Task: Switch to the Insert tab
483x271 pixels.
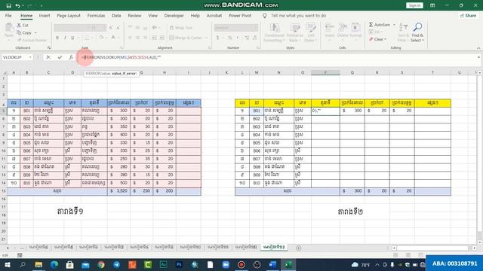Action: pyautogui.click(x=45, y=15)
